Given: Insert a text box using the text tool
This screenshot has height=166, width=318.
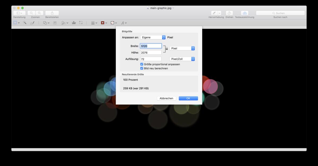Looking at the screenshot, I should (55, 23).
